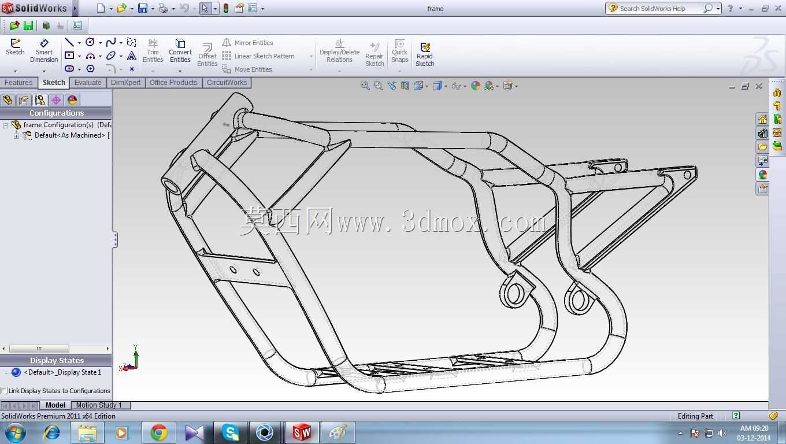The height and width of the screenshot is (444, 786).
Task: Click Zoom to Fit in view toolbar
Action: (x=365, y=86)
